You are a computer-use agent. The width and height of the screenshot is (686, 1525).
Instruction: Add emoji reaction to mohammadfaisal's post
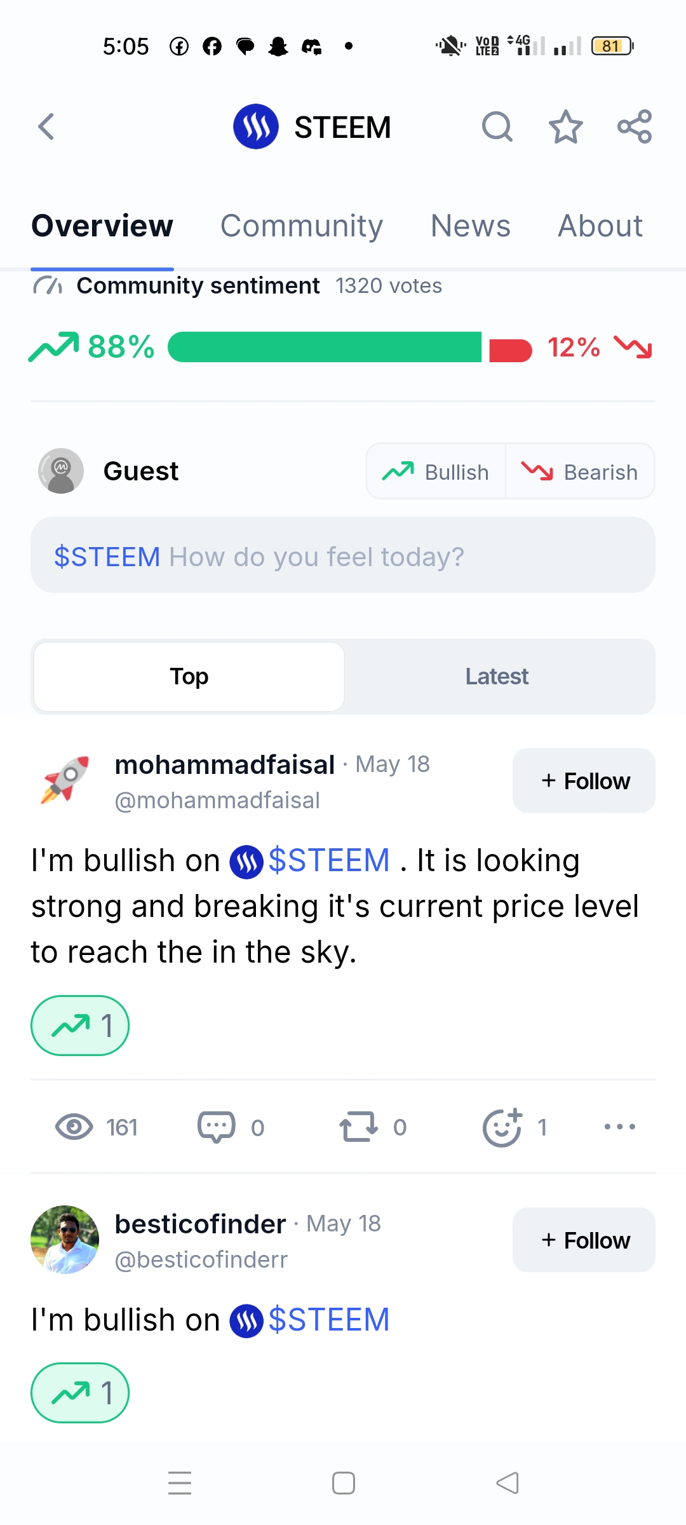502,1127
